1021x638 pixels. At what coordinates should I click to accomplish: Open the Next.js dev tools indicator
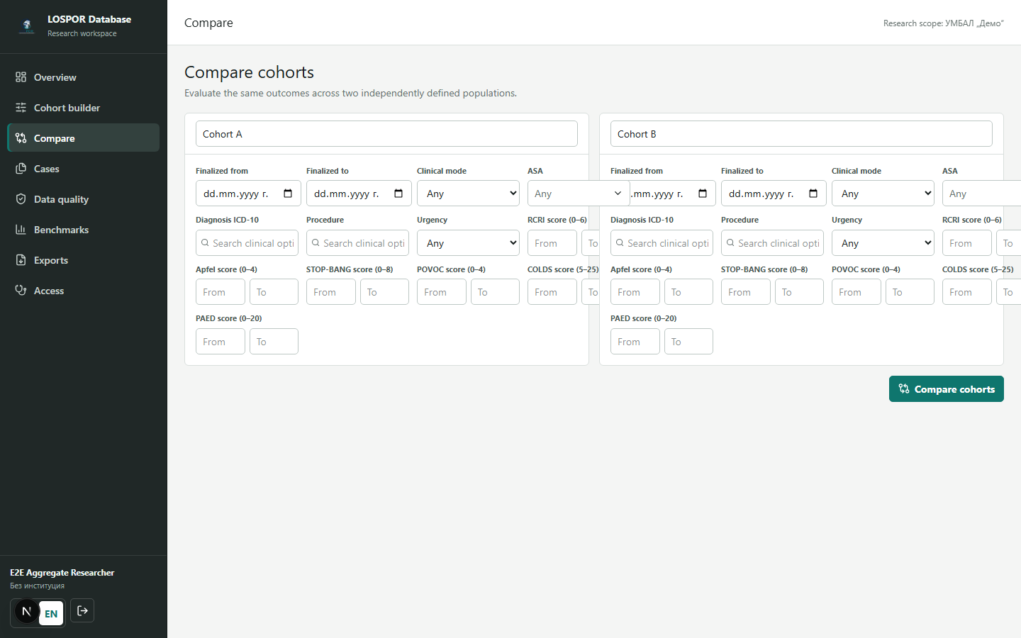click(x=26, y=611)
